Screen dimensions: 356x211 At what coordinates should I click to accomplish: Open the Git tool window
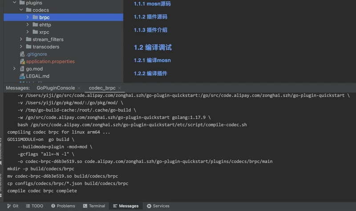(x=13, y=206)
